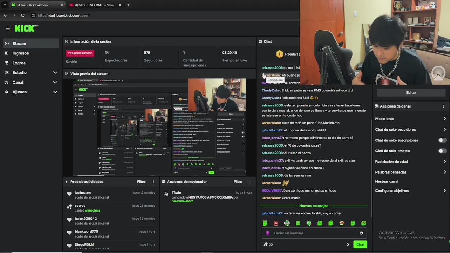Click the Vista previa del stream icon
This screenshot has width=450, height=253.
67,74
